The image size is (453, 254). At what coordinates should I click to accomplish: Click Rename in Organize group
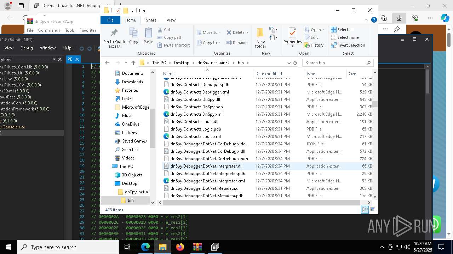coord(237,43)
